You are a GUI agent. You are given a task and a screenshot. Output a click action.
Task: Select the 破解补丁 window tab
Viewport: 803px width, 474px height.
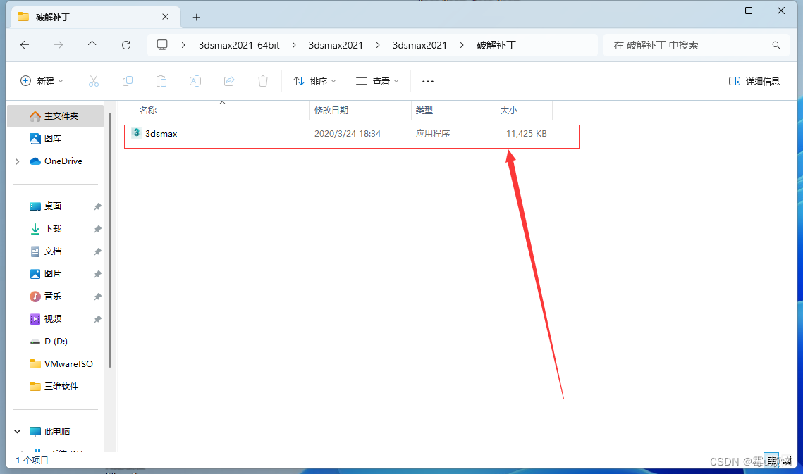[96, 17]
